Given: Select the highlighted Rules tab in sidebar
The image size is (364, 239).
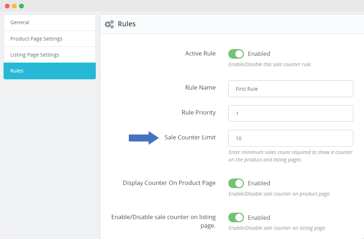Looking at the screenshot, I should click(x=50, y=71).
